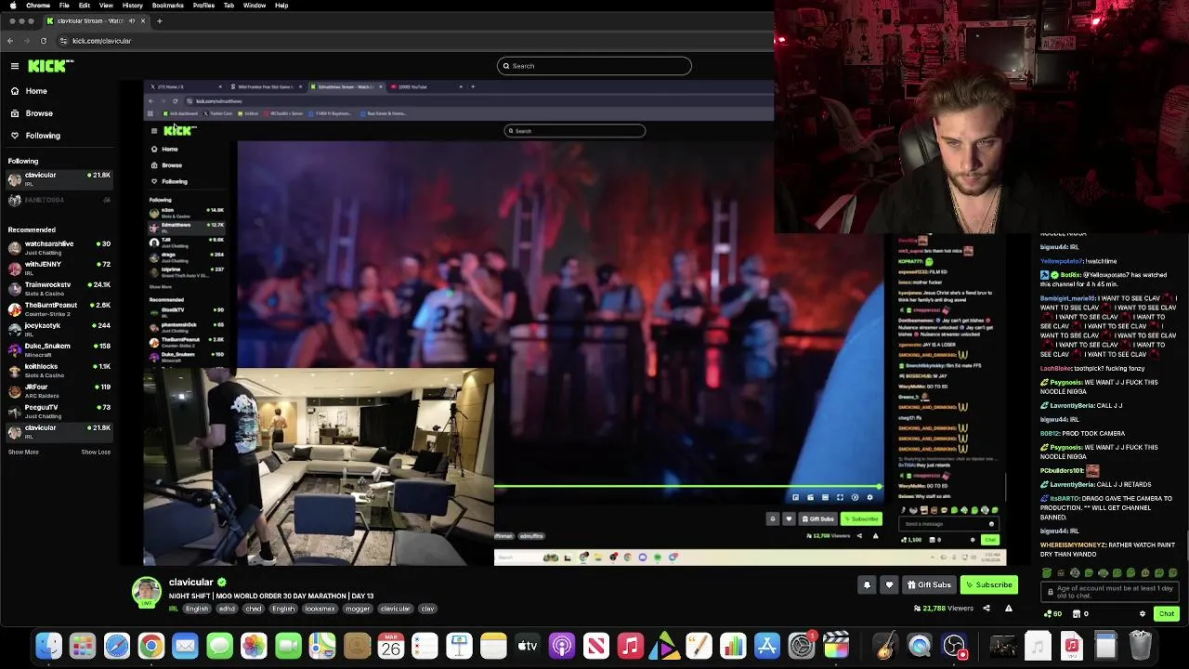Open the channel points 60 indicator
Viewport: 1189px width, 669px height.
pyautogui.click(x=1052, y=613)
